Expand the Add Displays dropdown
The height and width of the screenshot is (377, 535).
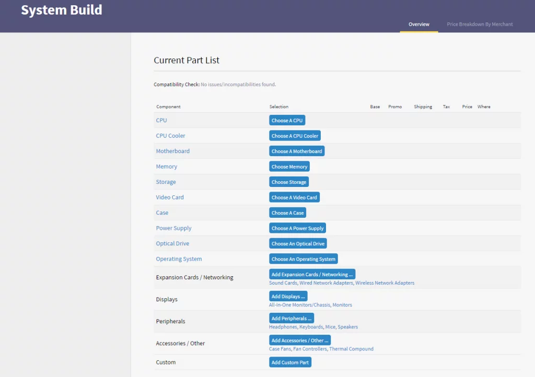coord(288,297)
